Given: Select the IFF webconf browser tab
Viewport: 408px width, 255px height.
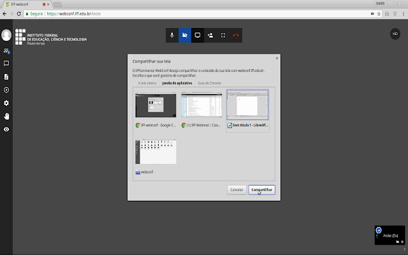Looking at the screenshot, I should click(x=26, y=4).
